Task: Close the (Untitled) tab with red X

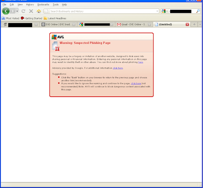Action: click(x=187, y=24)
